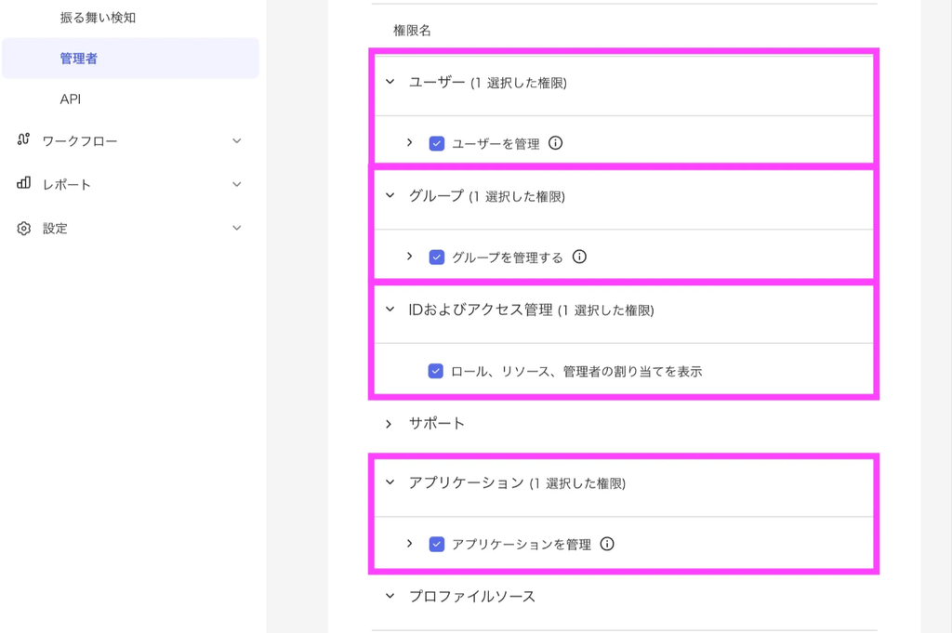Image resolution: width=952 pixels, height=633 pixels.
Task: Collapse the プロファイルソース section
Action: tap(390, 596)
